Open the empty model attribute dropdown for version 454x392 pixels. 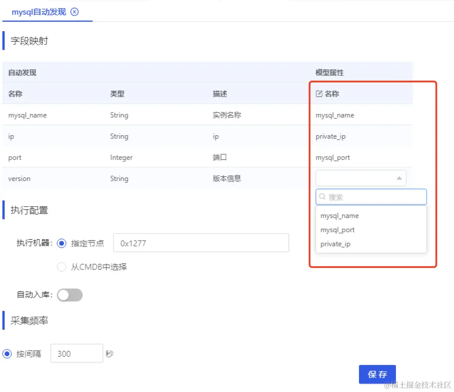[361, 178]
